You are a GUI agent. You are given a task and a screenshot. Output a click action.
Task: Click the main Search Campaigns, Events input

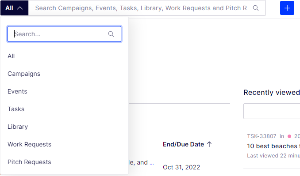[x=141, y=8]
